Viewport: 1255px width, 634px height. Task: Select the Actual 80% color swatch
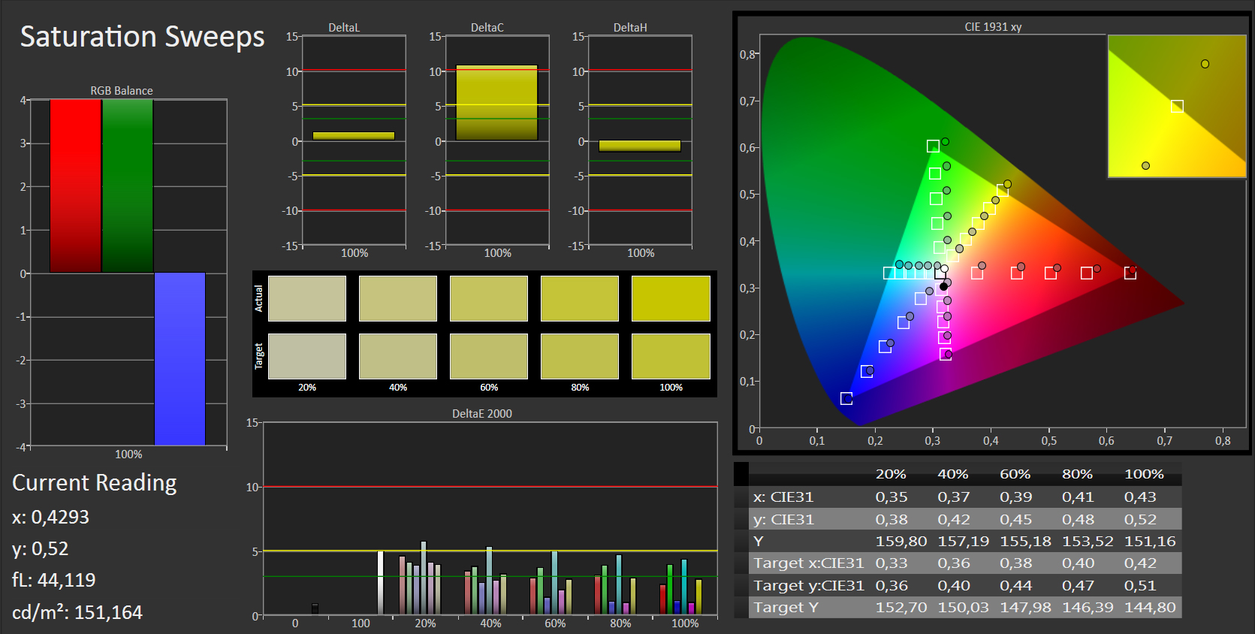tap(580, 298)
